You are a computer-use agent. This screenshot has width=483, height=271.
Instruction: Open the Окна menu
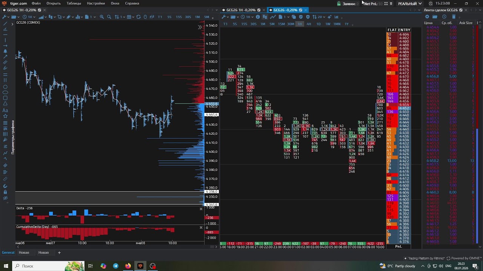tap(115, 3)
